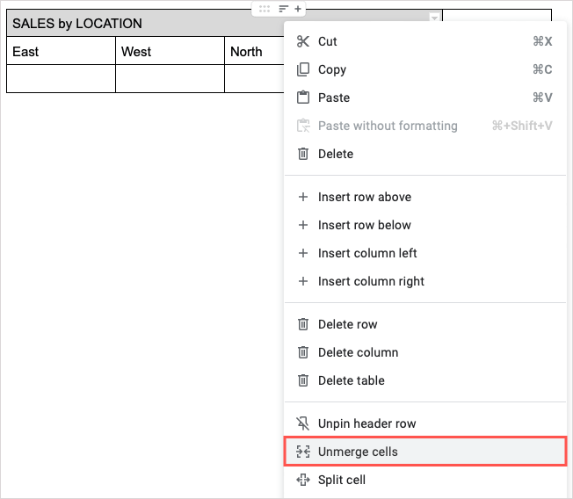Click the Cut scissors icon
573x499 pixels.
point(303,41)
